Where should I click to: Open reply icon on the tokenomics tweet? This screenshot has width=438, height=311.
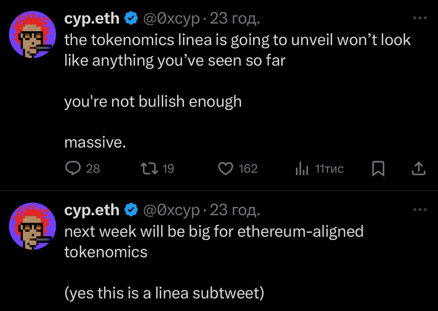pyautogui.click(x=72, y=169)
